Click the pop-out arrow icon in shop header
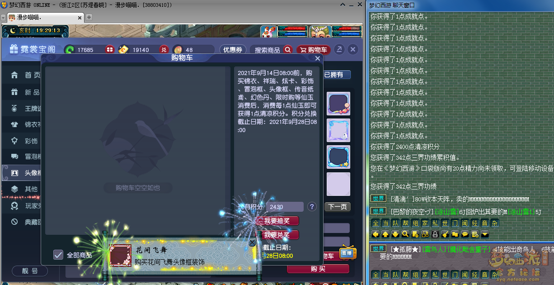Viewport: 554px width, 285px height. pos(339,50)
